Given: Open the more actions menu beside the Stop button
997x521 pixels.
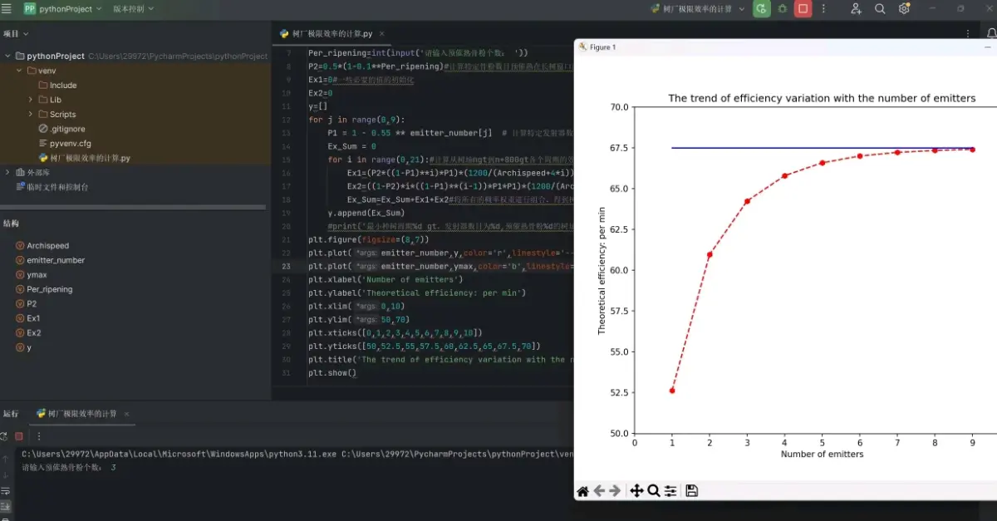Looking at the screenshot, I should click(823, 8).
